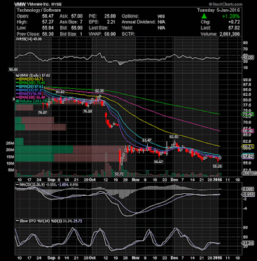Image resolution: width=257 pixels, height=261 pixels.
Task: Click the Volume value 2,661,398 in header
Action: [x=229, y=34]
